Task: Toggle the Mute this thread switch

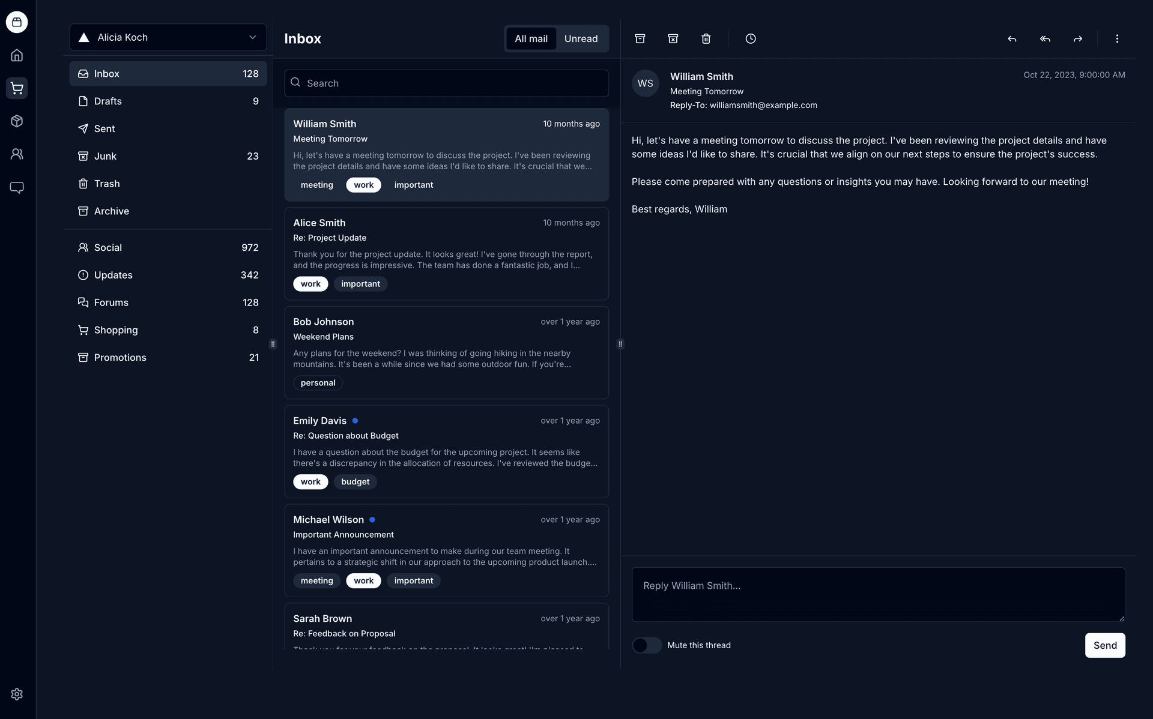Action: pos(647,645)
